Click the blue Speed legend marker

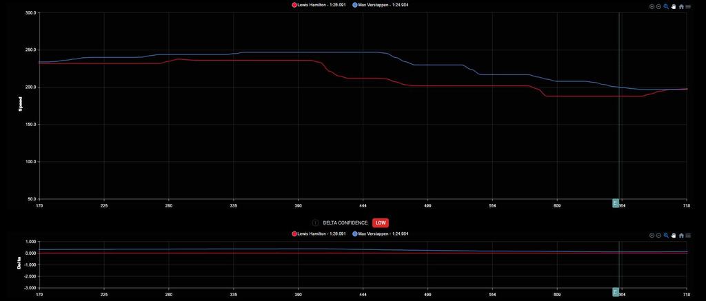click(355, 5)
